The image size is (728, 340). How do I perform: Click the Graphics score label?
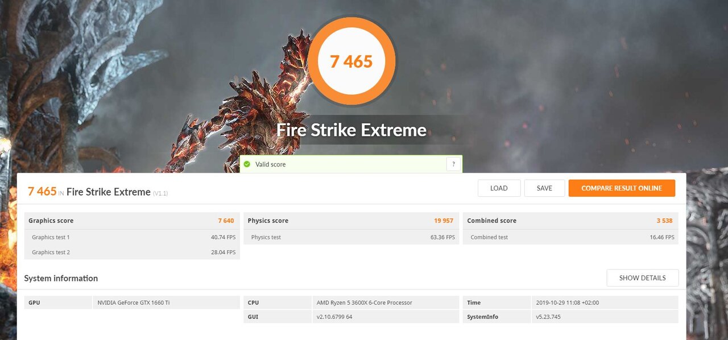click(x=51, y=221)
